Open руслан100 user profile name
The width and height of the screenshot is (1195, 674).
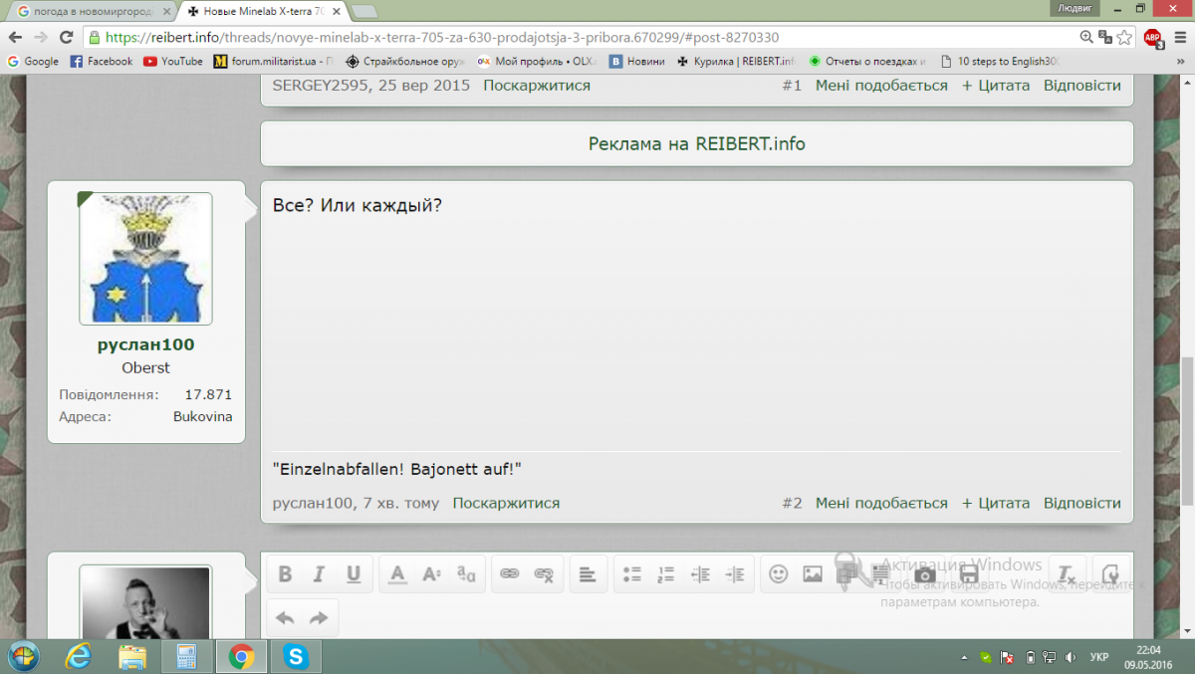(x=145, y=344)
